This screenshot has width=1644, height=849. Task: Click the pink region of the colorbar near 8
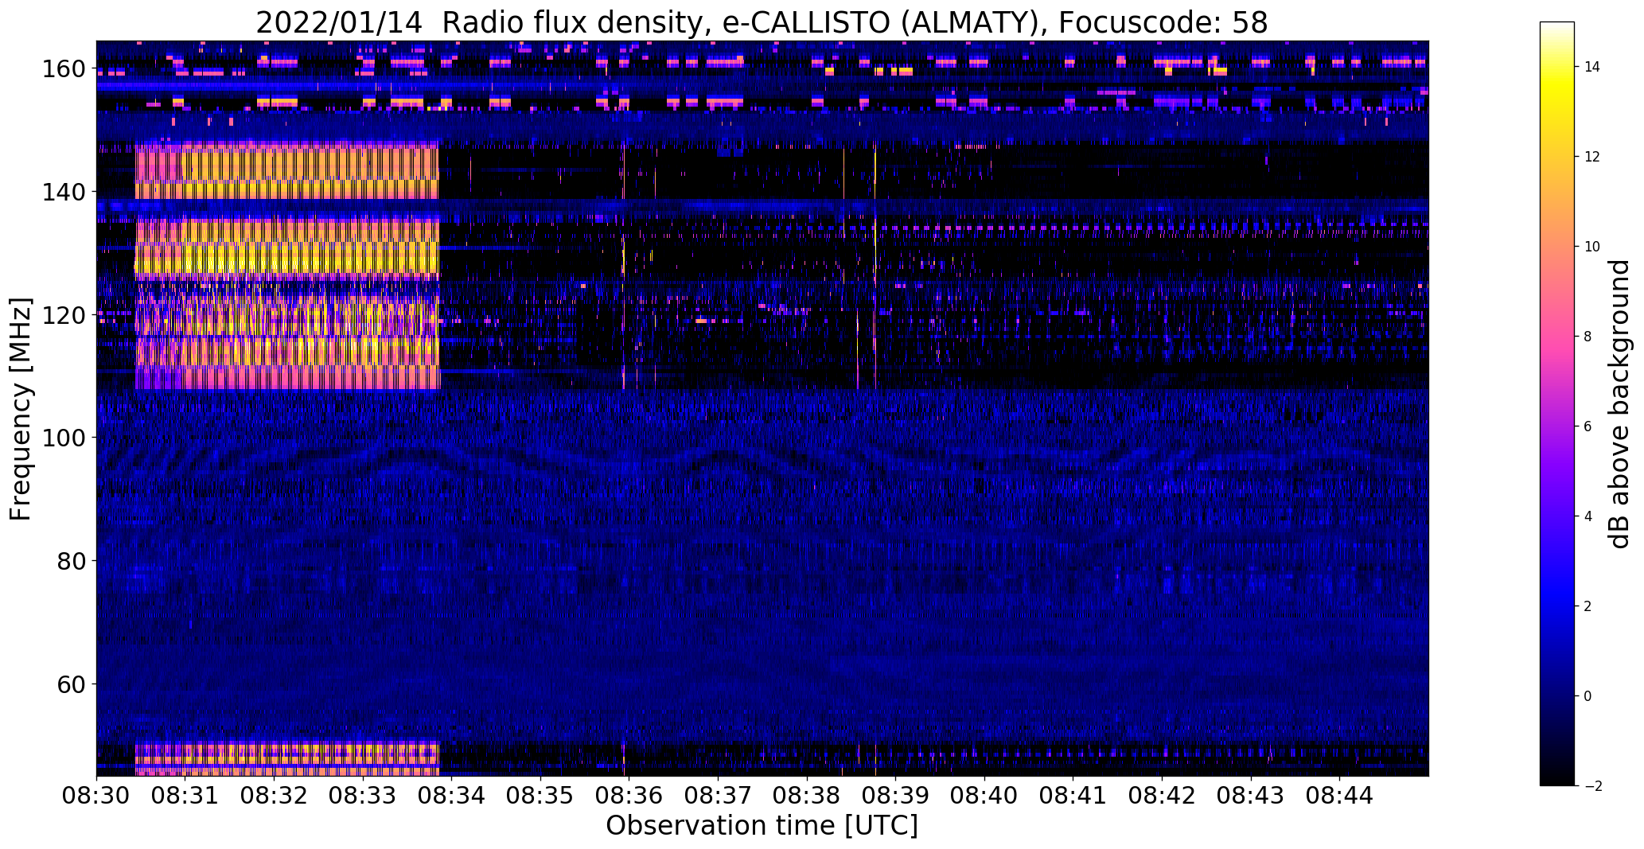coord(1557,337)
